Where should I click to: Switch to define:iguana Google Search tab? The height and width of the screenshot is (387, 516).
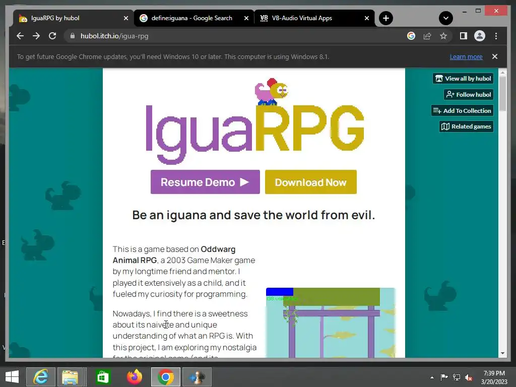pyautogui.click(x=191, y=18)
